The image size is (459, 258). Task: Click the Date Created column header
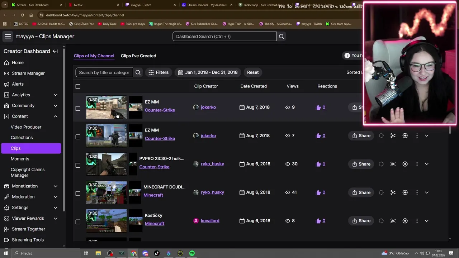[254, 86]
